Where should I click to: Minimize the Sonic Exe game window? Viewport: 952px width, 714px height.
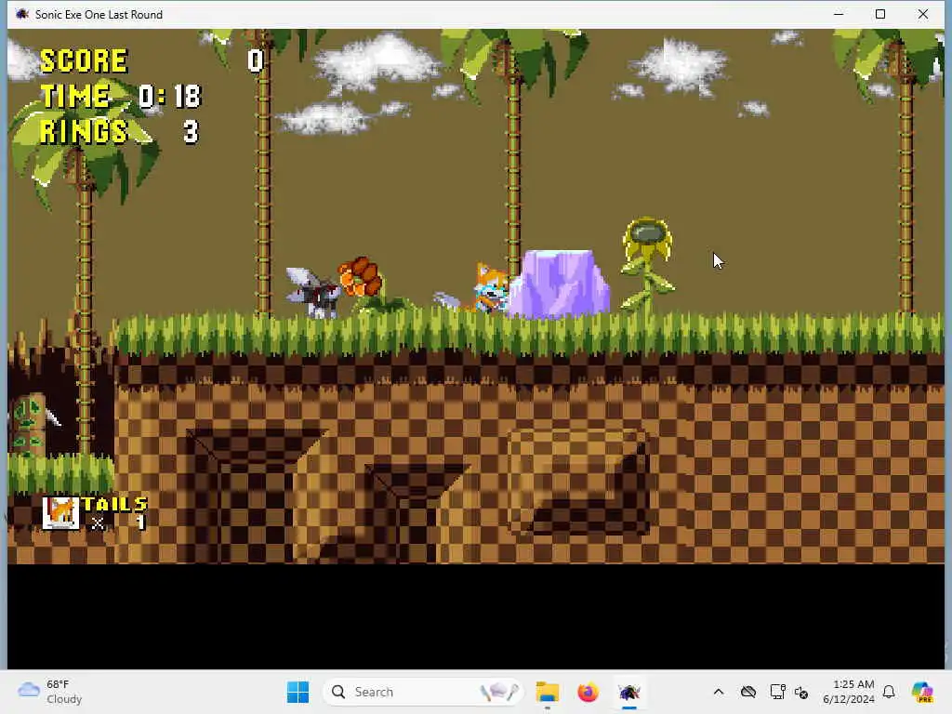(839, 14)
